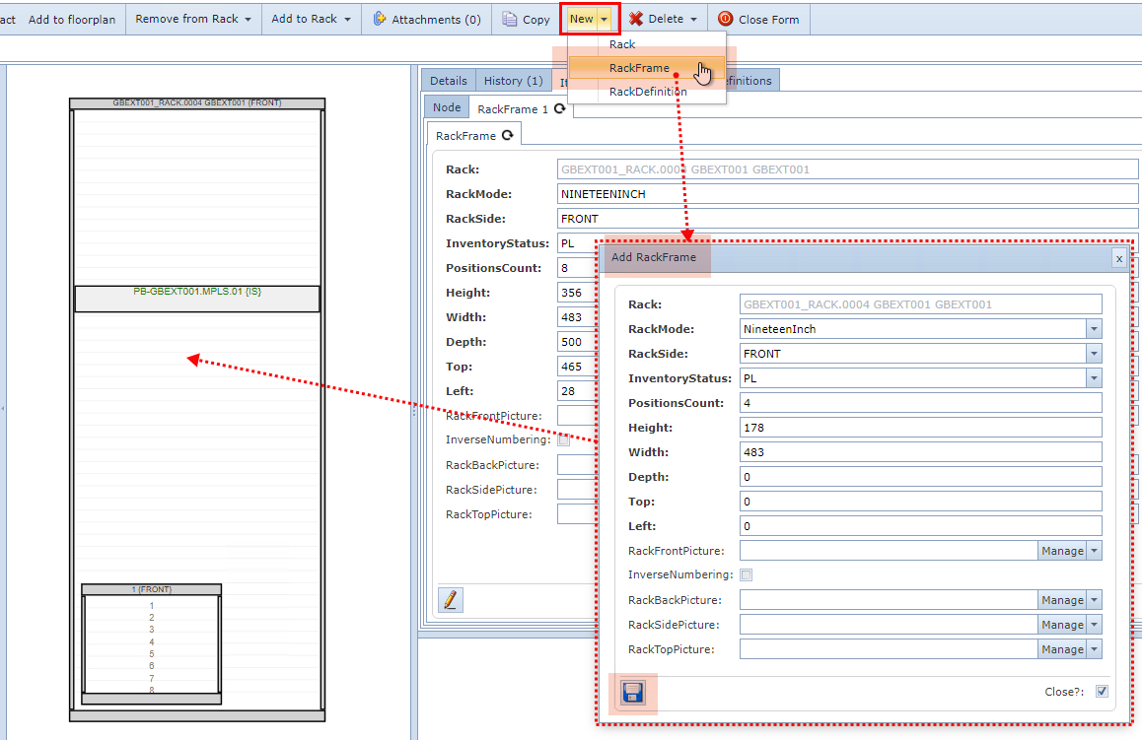The image size is (1142, 740).
Task: Select the PB-GBEXT001.MPLS.01 rack item
Action: coord(197,292)
